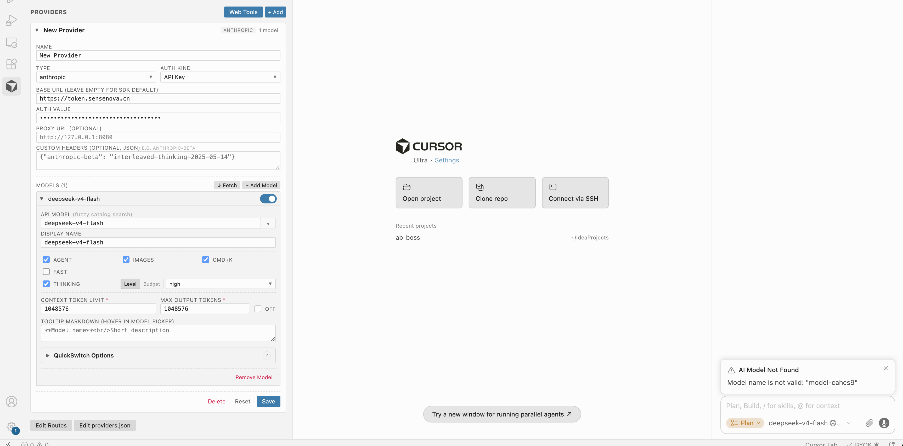Click the Cursor logo on welcome page
The height and width of the screenshot is (446, 903).
click(x=428, y=146)
